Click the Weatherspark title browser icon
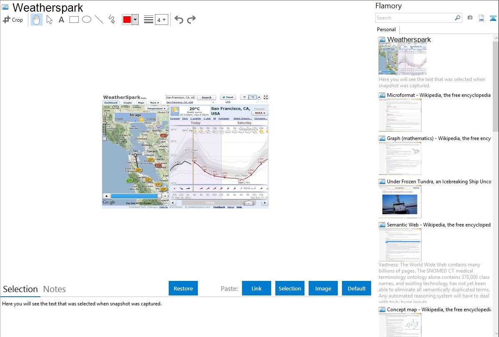Image resolution: width=499 pixels, height=337 pixels. click(5, 7)
